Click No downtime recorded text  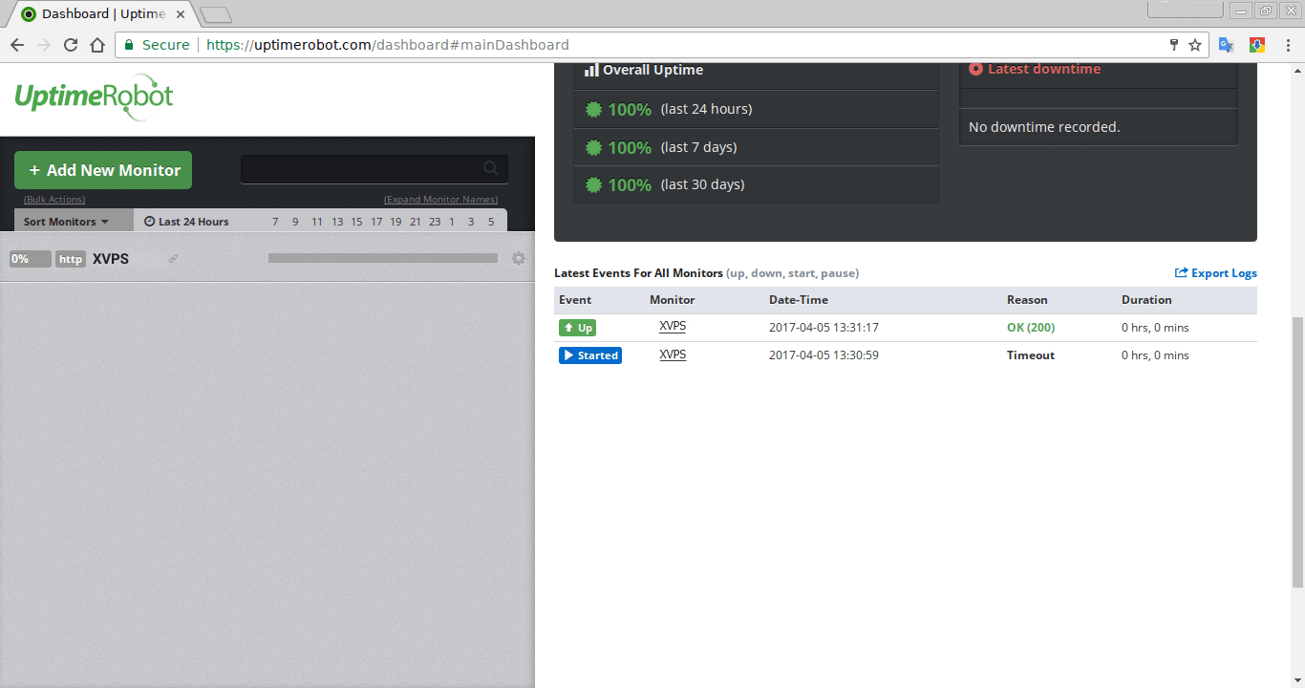click(x=1044, y=127)
